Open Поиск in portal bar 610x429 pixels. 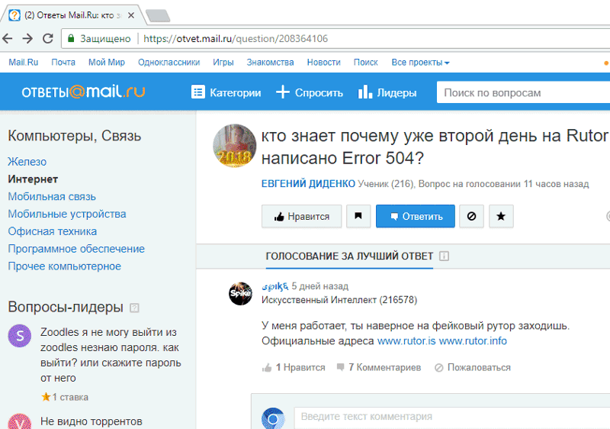(x=366, y=63)
